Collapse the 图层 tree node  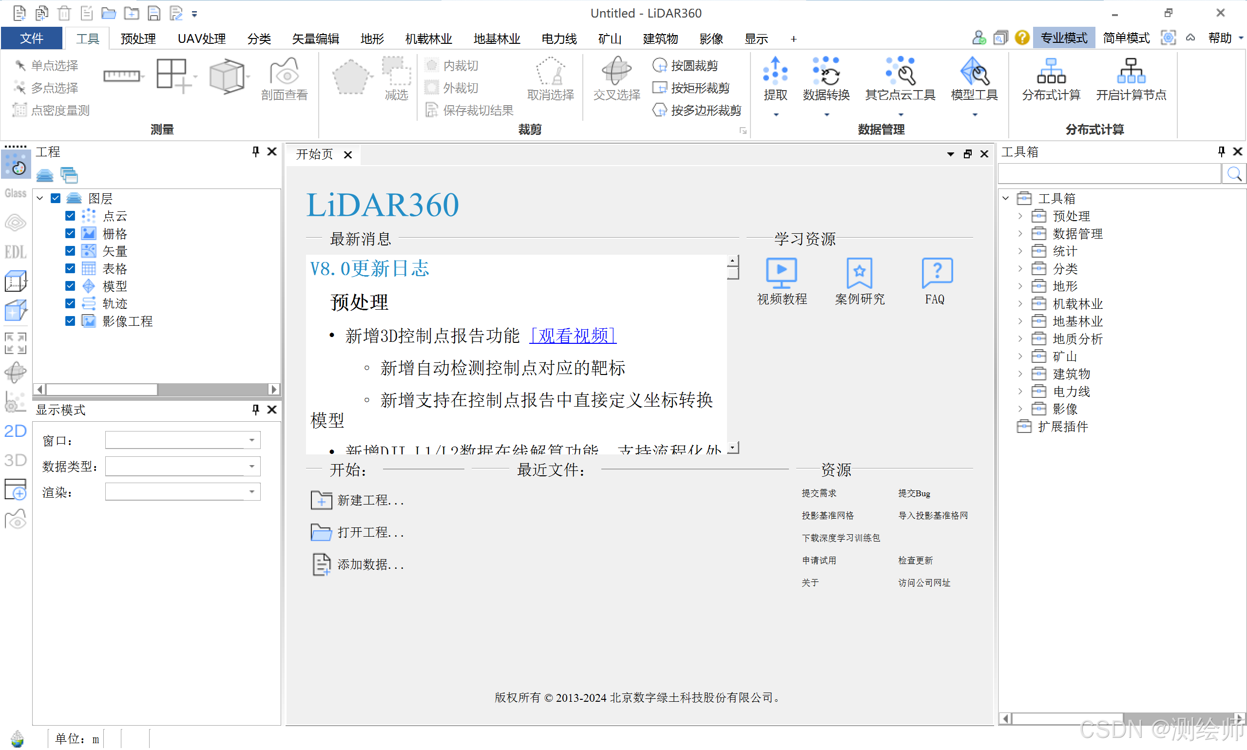[x=40, y=199]
